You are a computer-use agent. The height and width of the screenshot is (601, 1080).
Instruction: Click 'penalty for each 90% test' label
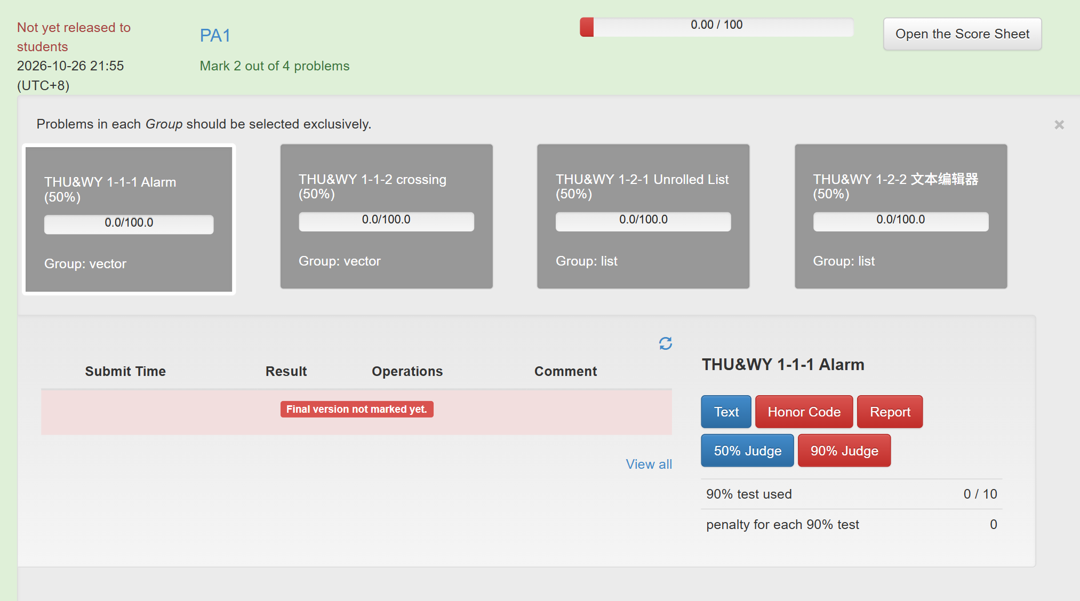tap(782, 524)
